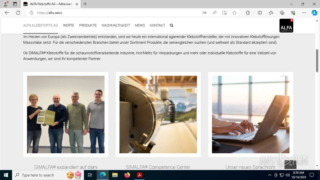Open the NEWS menu item

coord(140,25)
